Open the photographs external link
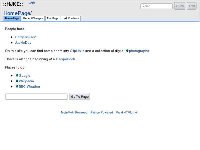 tap(139, 51)
